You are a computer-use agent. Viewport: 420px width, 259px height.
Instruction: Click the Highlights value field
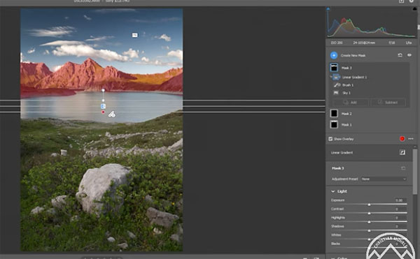(400, 218)
